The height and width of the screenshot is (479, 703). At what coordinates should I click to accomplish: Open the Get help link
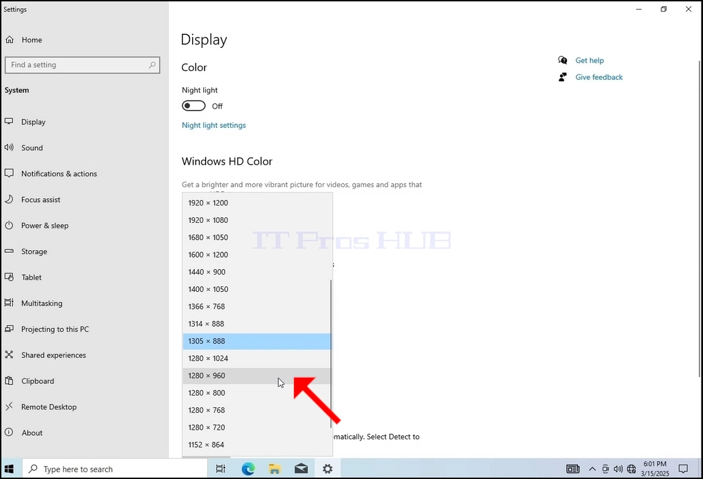pos(589,60)
